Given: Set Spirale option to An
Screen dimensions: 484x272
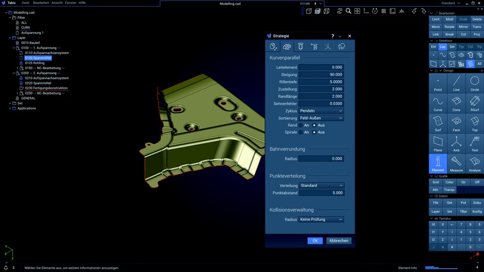Looking at the screenshot, I should click(301, 132).
